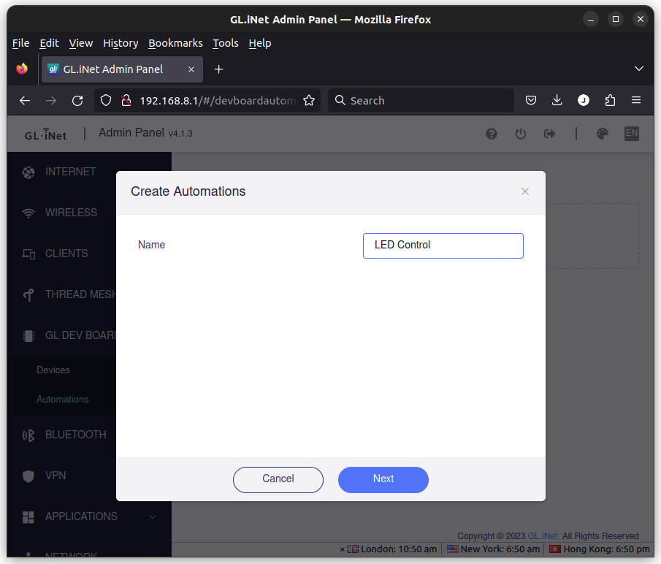Click the theme palette icon
This screenshot has height=564, width=661.
coord(603,134)
